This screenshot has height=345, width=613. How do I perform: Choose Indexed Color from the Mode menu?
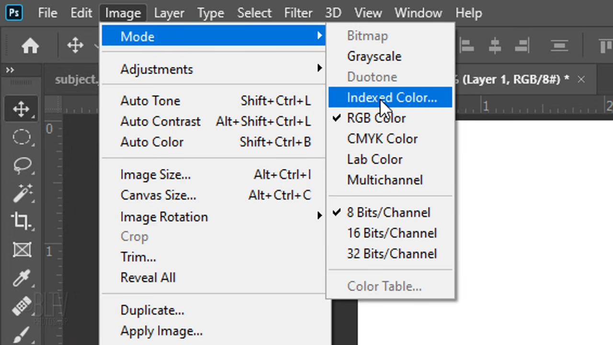coord(392,97)
